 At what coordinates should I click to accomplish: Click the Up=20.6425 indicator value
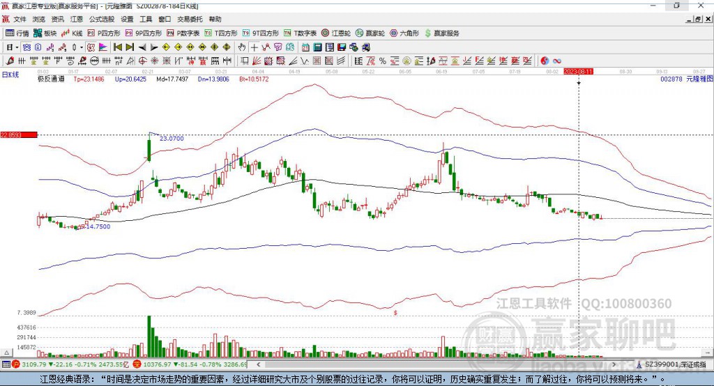pos(130,79)
